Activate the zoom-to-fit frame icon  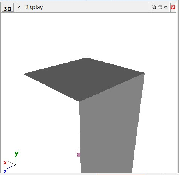click(x=166, y=7)
